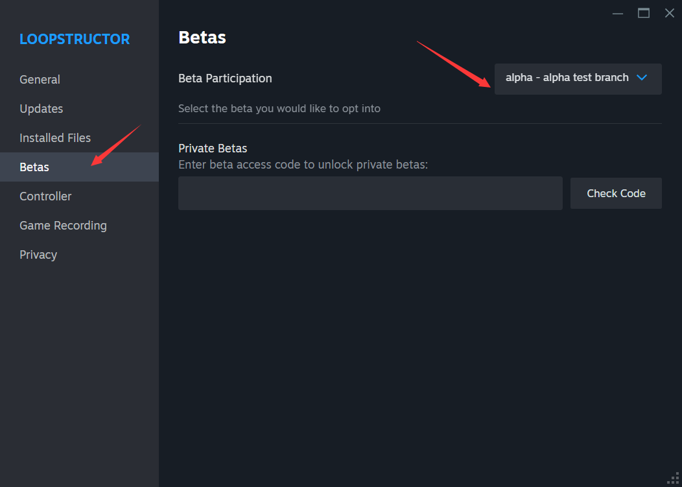Click the Check Code button

pos(616,193)
